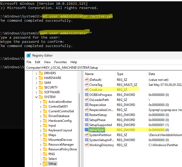Expand the CurrentControlSet key
The height and width of the screenshot is (167, 182).
[x=41, y=112]
